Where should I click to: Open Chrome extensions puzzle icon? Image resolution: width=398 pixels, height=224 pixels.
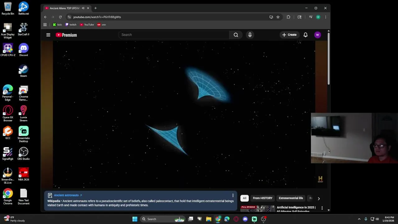point(288,17)
